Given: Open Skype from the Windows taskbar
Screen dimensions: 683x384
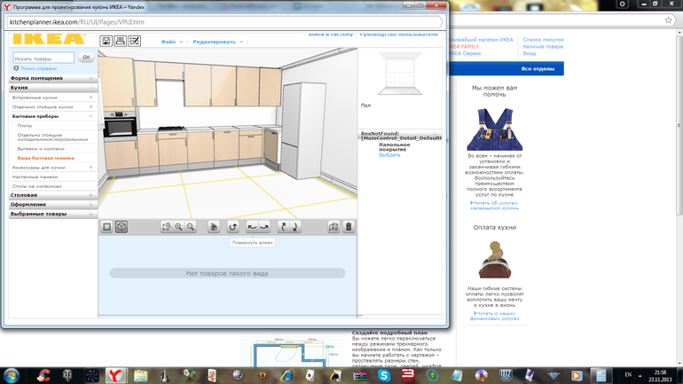Looking at the screenshot, I should pyautogui.click(x=384, y=376).
